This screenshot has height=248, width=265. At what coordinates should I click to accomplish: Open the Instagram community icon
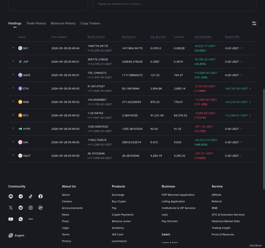click(x=30, y=208)
